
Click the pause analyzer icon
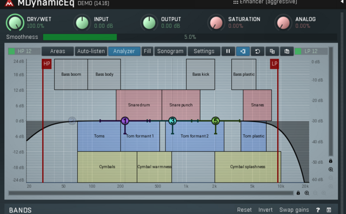click(x=228, y=51)
